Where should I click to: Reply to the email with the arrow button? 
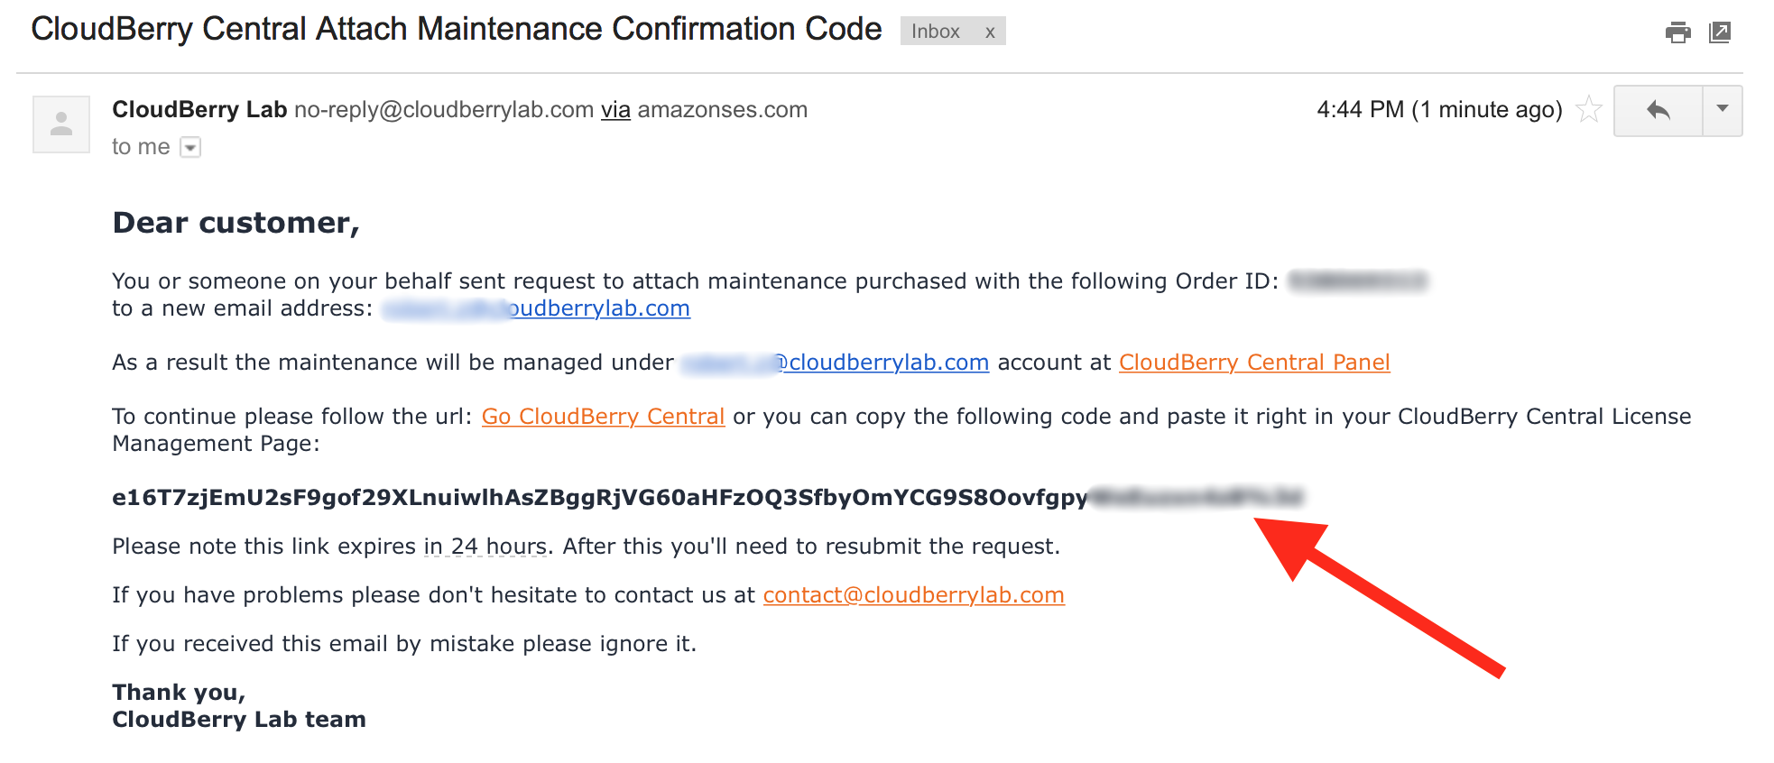coord(1658,111)
